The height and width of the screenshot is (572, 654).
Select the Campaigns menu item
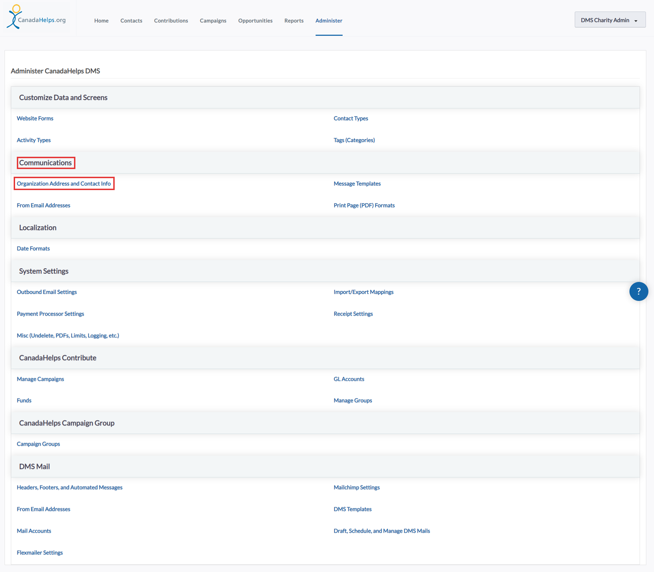tap(213, 21)
